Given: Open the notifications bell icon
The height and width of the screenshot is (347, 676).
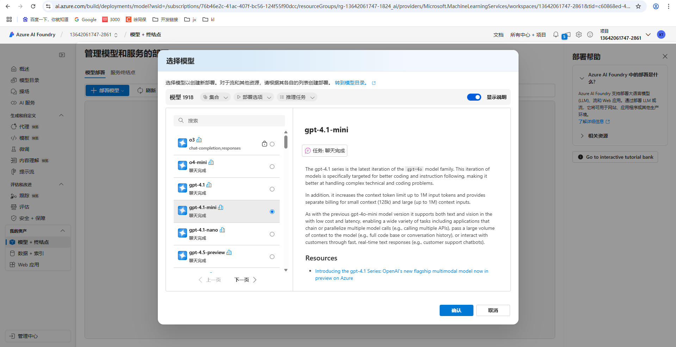Looking at the screenshot, I should click(556, 34).
